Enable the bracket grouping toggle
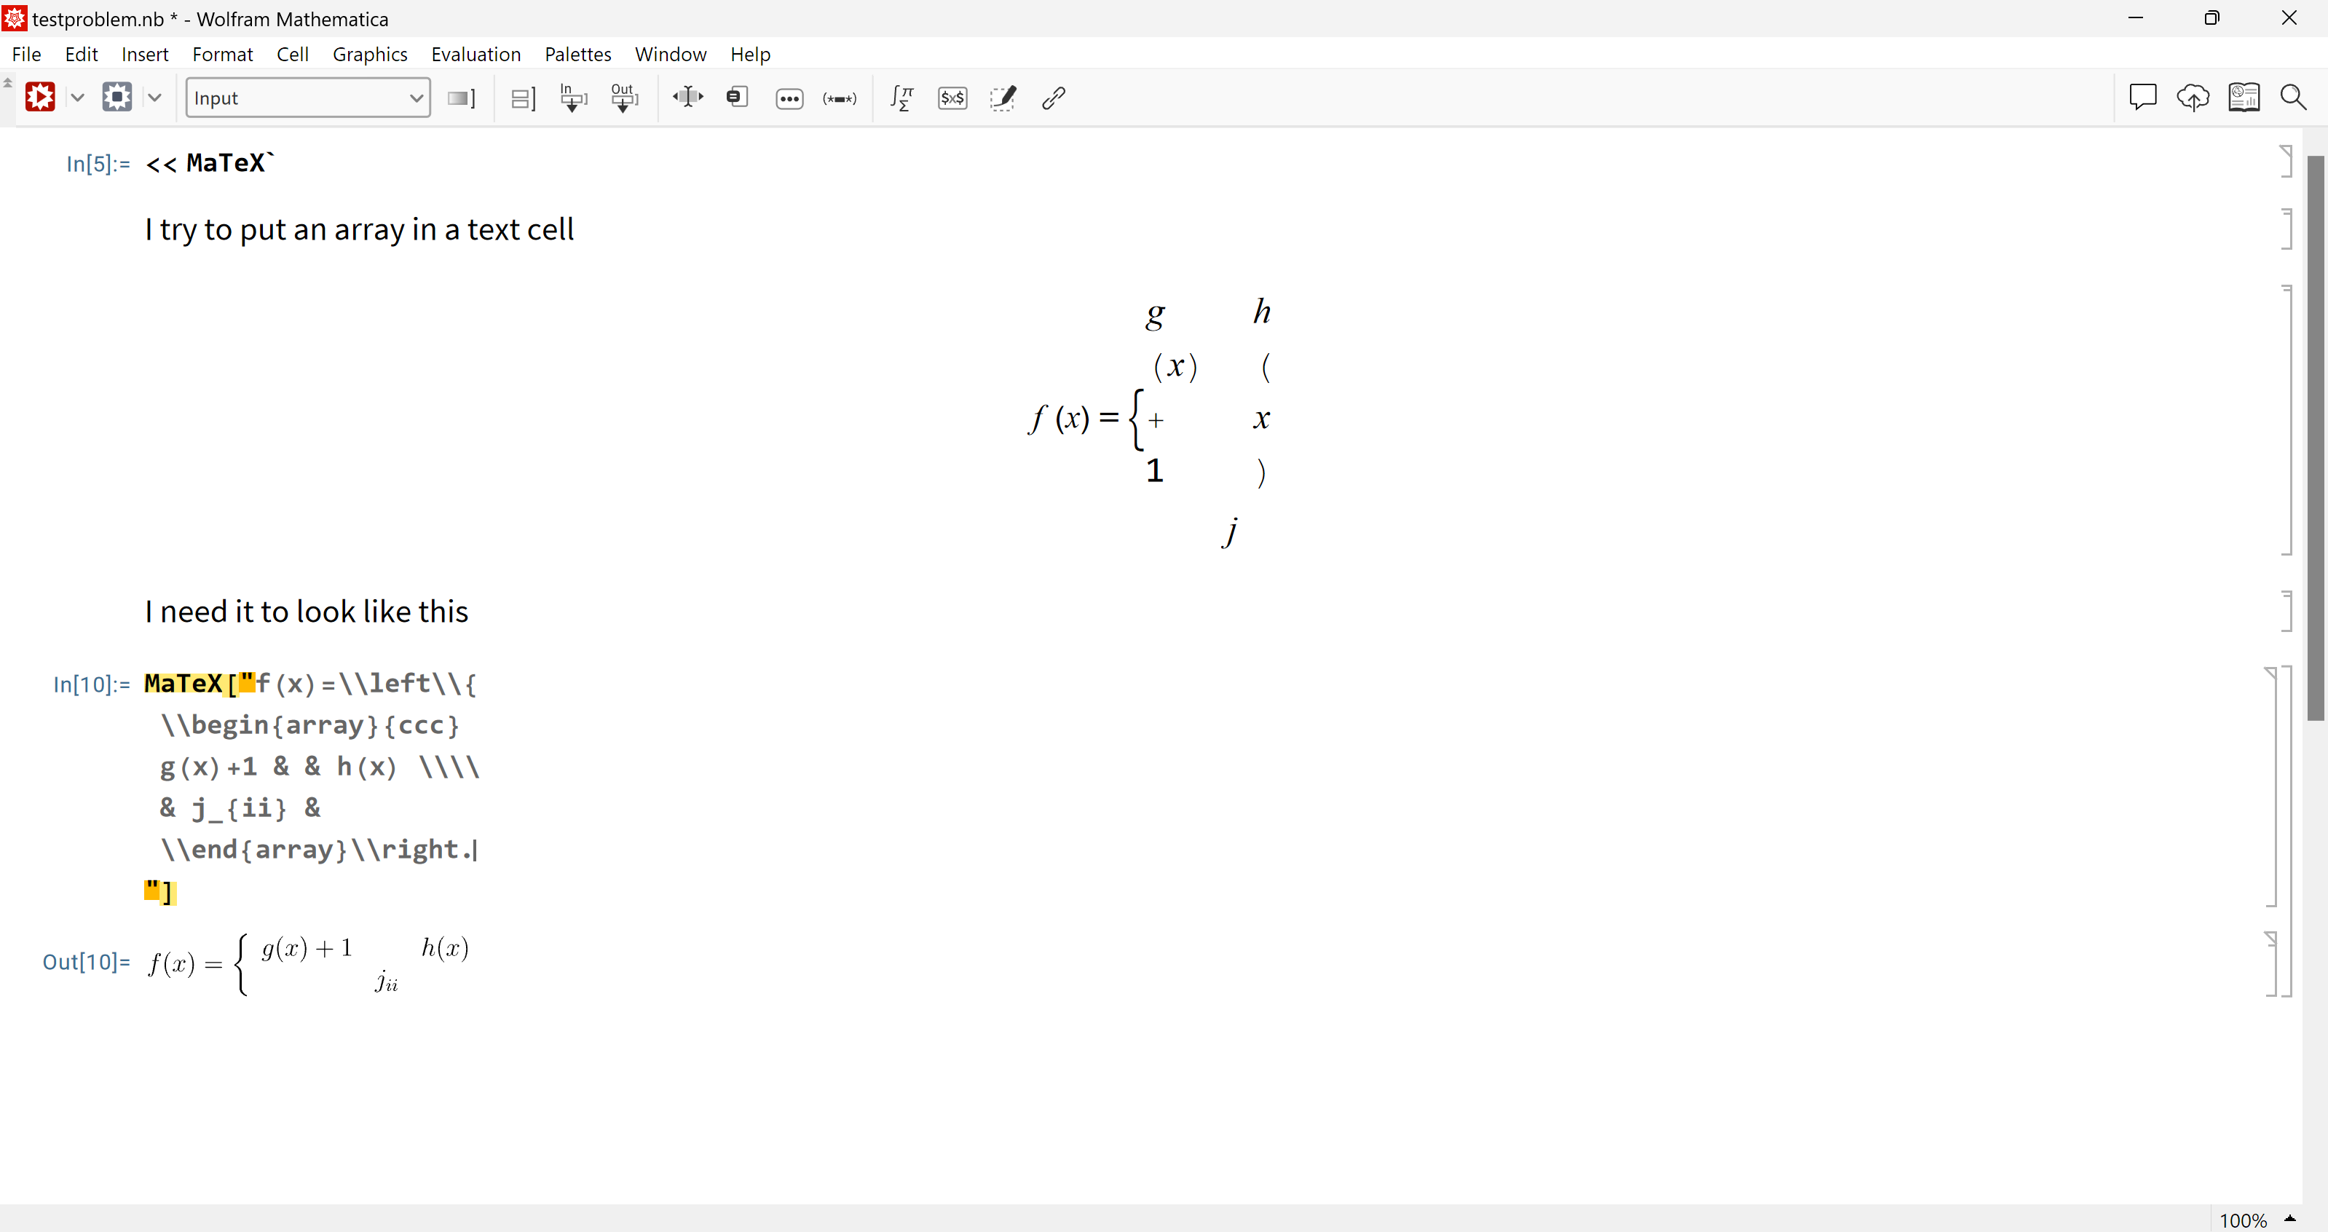This screenshot has height=1232, width=2328. [x=524, y=97]
